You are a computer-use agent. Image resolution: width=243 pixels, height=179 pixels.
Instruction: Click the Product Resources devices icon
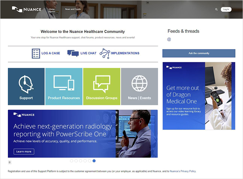tap(64, 83)
